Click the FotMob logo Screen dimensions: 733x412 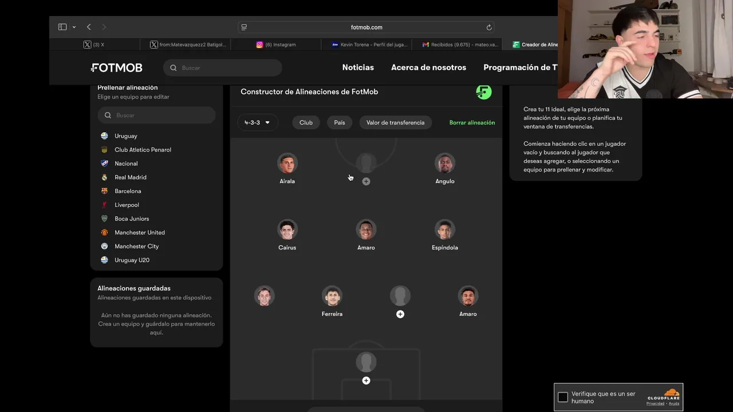pyautogui.click(x=116, y=68)
